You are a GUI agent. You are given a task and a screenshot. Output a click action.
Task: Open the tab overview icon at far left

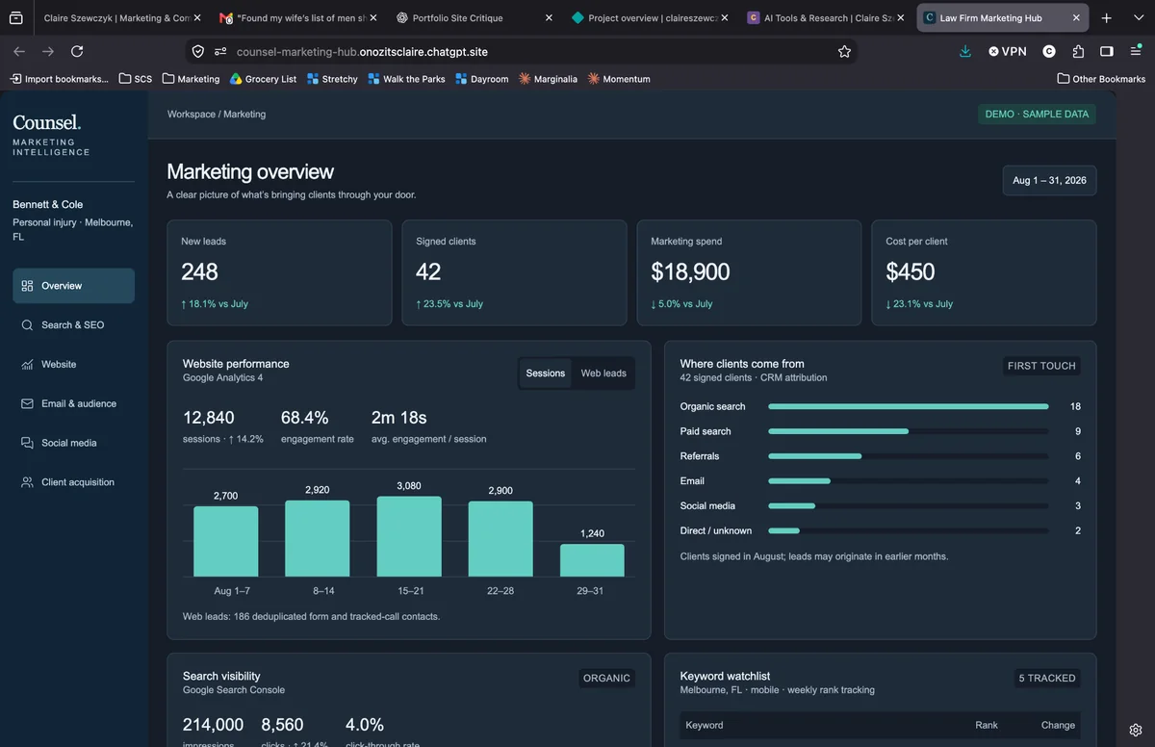point(16,18)
